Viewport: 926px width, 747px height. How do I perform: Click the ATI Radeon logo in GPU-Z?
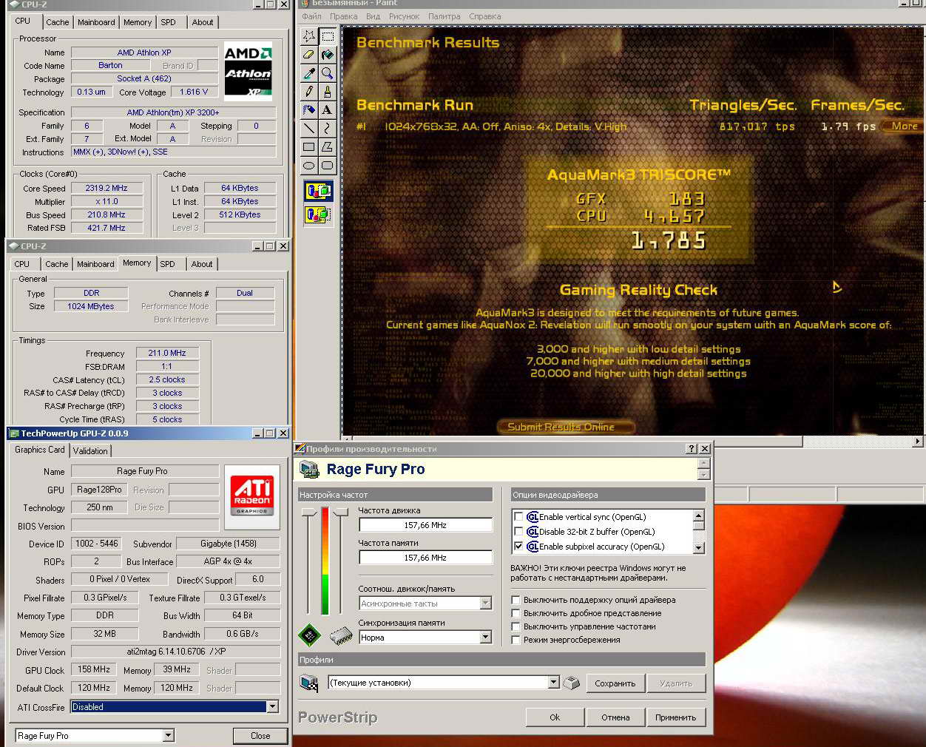[x=252, y=496]
